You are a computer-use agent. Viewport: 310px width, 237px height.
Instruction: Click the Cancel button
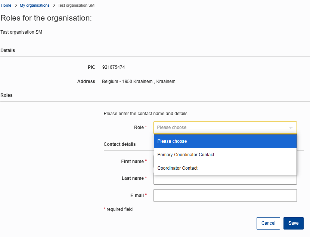coord(268,223)
